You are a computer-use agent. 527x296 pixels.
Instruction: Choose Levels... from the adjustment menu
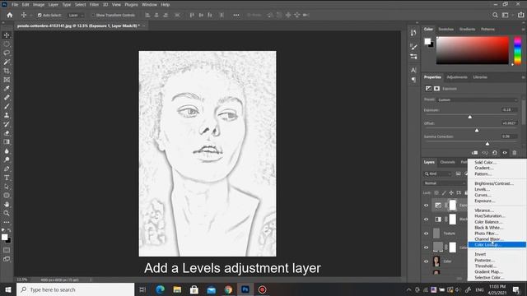tap(482, 189)
